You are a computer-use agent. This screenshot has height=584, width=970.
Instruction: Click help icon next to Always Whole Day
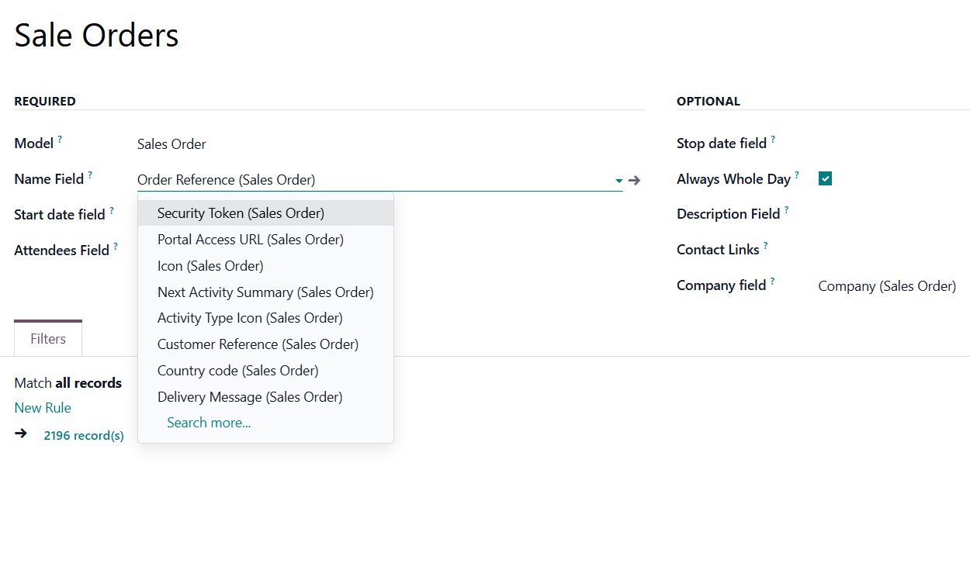pyautogui.click(x=797, y=175)
